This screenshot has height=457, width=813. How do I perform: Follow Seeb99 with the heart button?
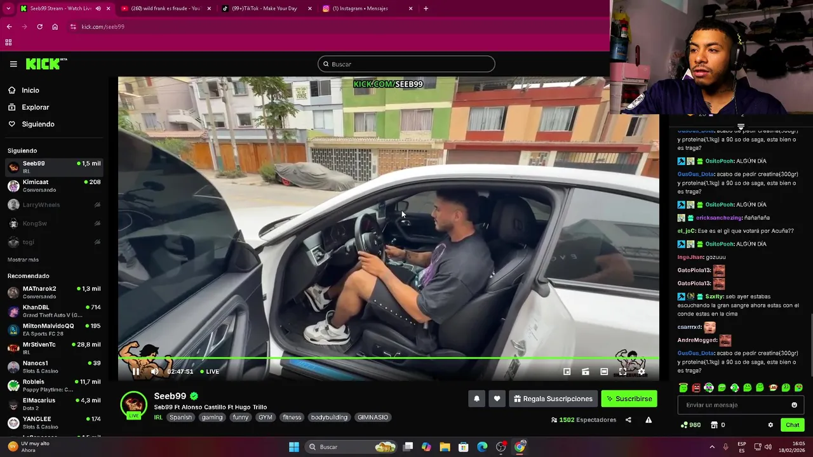click(497, 399)
